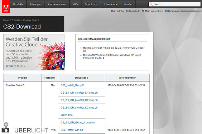Click the Microsoft Windows 2000 requirement text
The image size is (202, 134).
coord(112,56)
